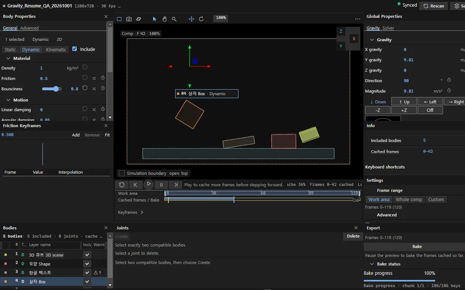Collapse the Bake status section
Image resolution: width=465 pixels, height=290 pixels.
[x=372, y=264]
